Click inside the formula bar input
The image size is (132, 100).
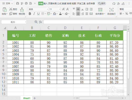[x=86, y=22]
